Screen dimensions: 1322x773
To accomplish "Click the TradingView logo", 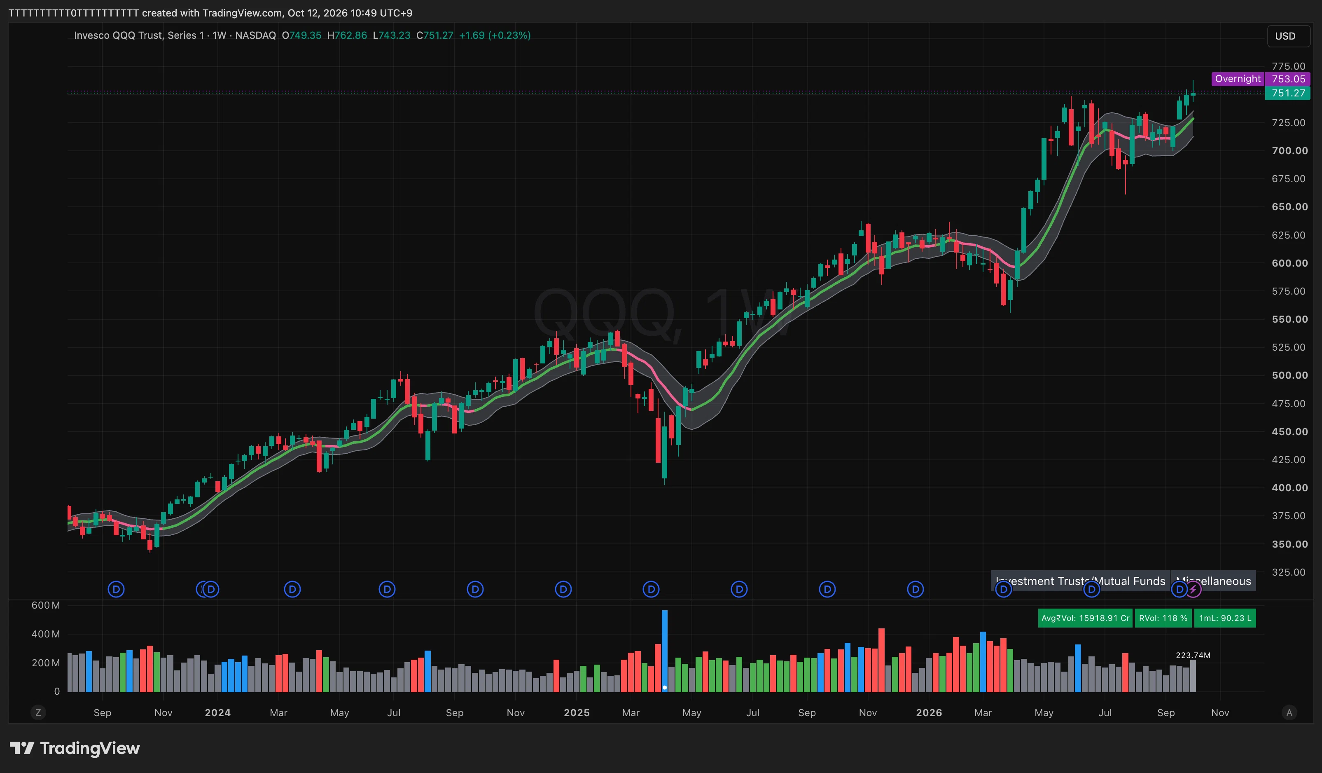I will 75,748.
